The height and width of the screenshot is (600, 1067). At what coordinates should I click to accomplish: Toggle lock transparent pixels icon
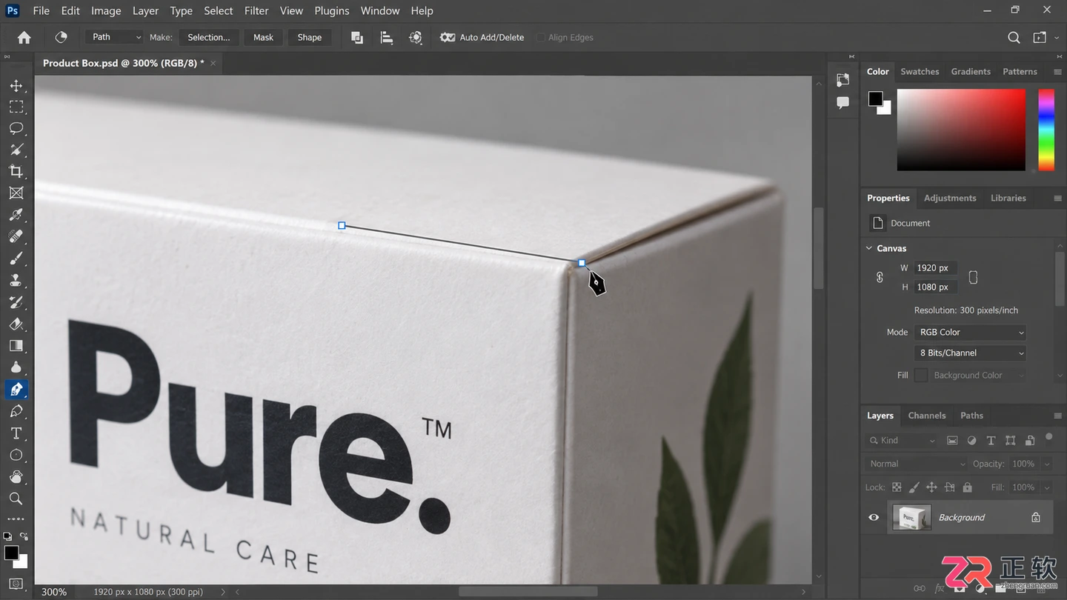coord(897,487)
